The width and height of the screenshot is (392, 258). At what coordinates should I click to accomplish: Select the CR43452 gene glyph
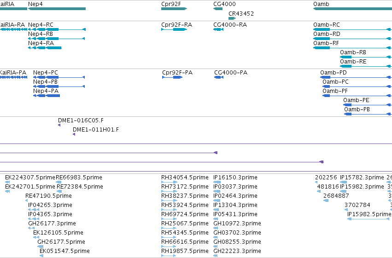(232, 18)
